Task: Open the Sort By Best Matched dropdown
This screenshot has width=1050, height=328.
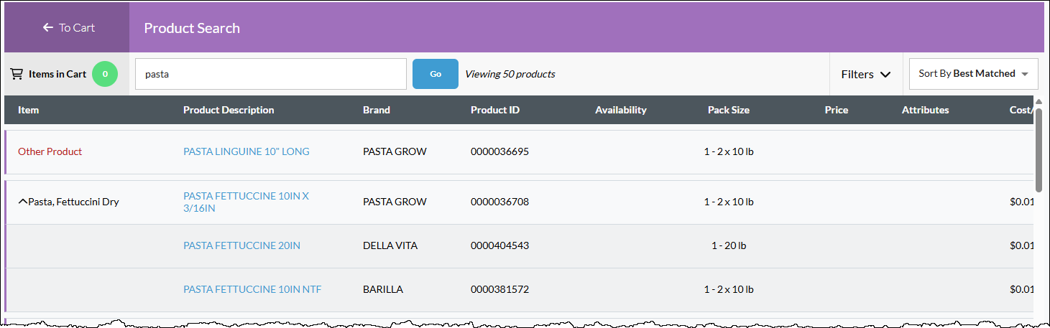Action: (x=974, y=74)
